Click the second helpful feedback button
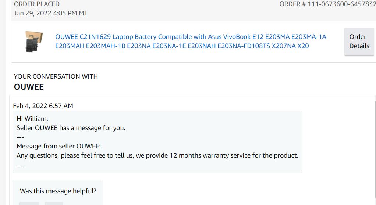376x205 pixels. click(54, 204)
